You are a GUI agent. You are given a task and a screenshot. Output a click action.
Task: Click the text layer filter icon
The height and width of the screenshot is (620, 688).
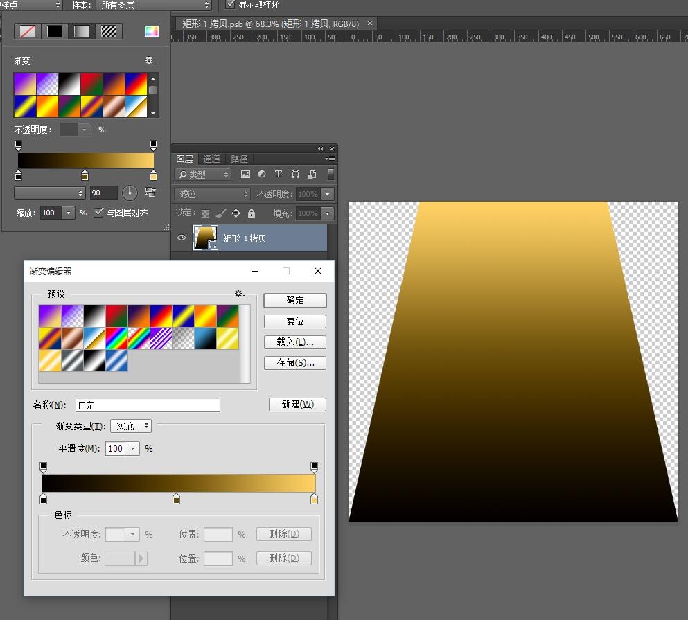tap(279, 175)
